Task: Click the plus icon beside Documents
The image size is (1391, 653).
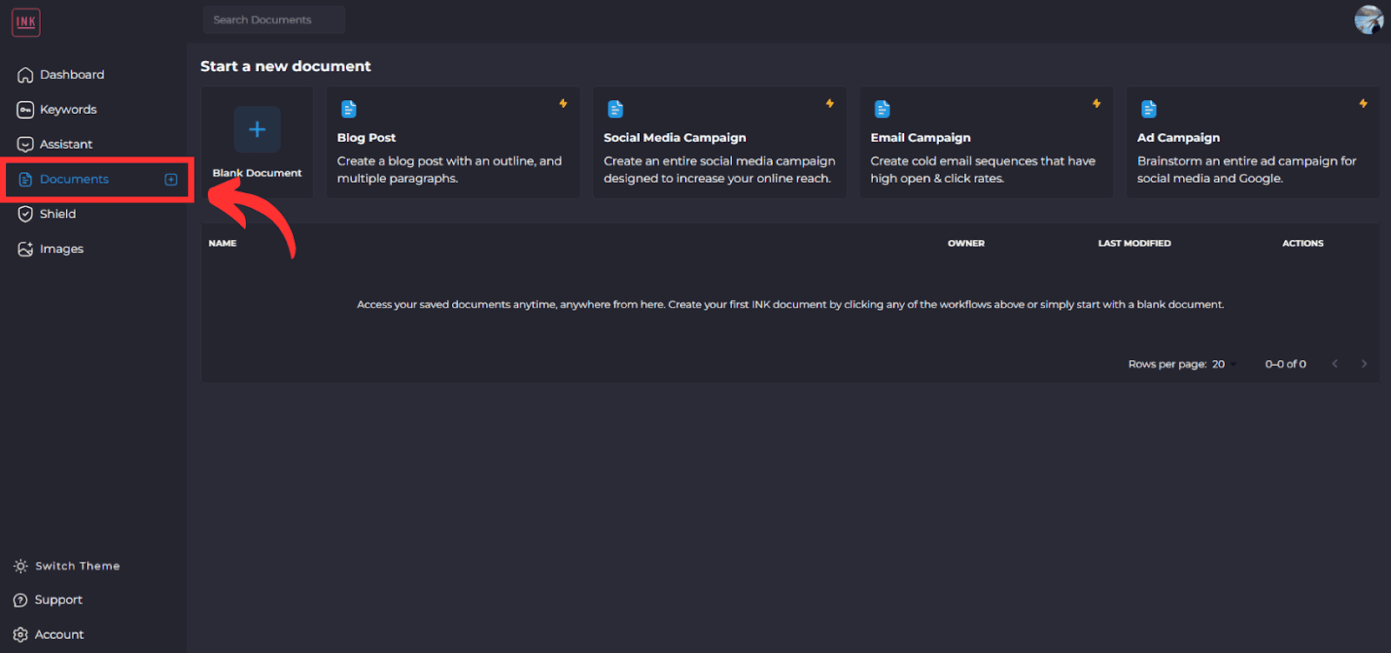Action: 171,179
